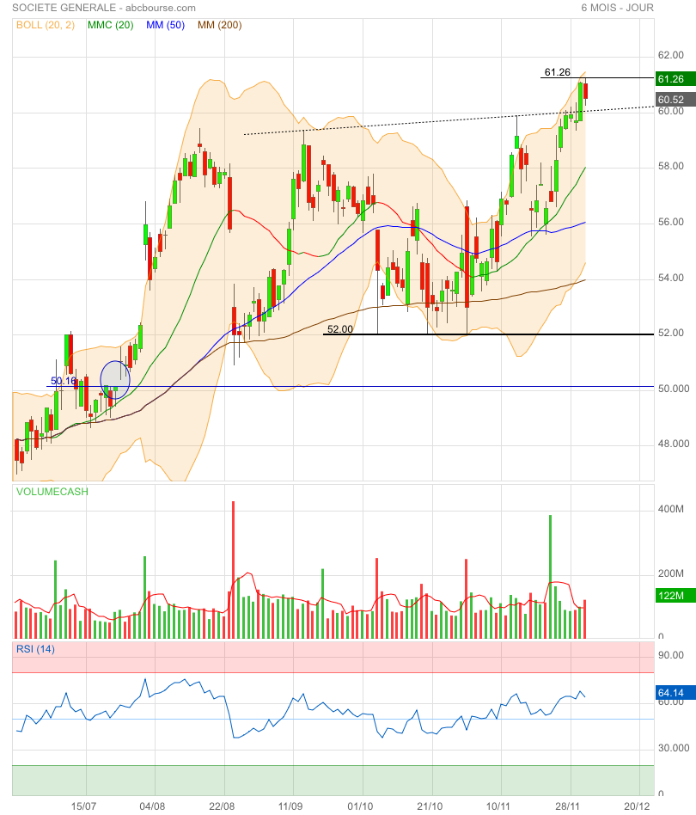Screen dimensions: 696x815
Task: Click the 21/10 date label
Action: tap(430, 806)
